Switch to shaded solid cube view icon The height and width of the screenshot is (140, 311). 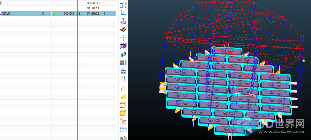pos(123,113)
